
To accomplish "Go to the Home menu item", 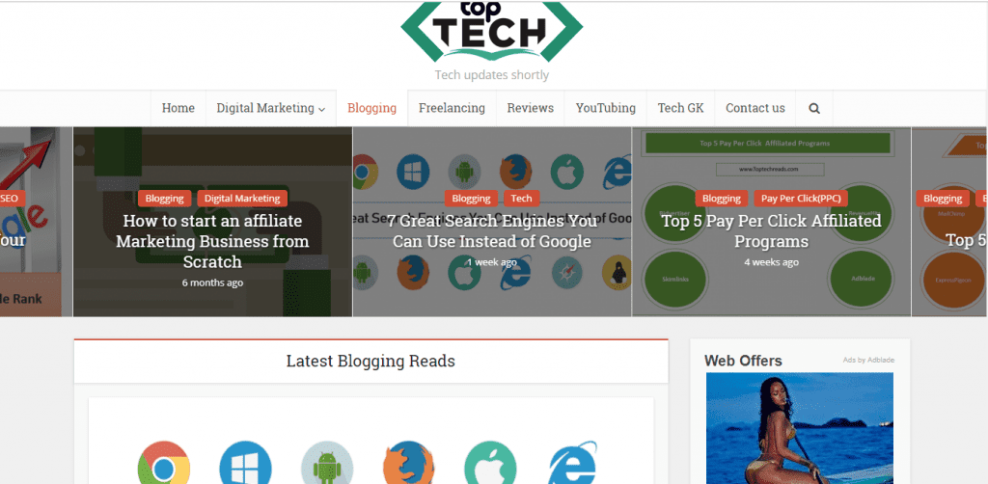I will click(178, 108).
